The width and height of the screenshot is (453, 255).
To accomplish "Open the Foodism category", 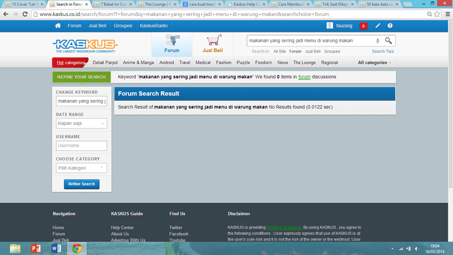I will pyautogui.click(x=264, y=63).
